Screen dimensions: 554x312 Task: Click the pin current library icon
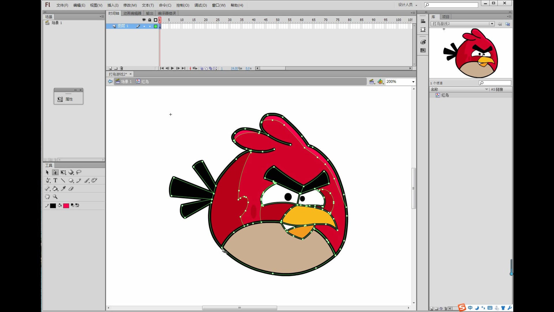tap(500, 24)
